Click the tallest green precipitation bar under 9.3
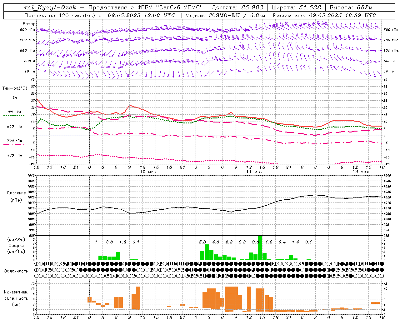Screen dimensions: 400x320 coord(260,247)
